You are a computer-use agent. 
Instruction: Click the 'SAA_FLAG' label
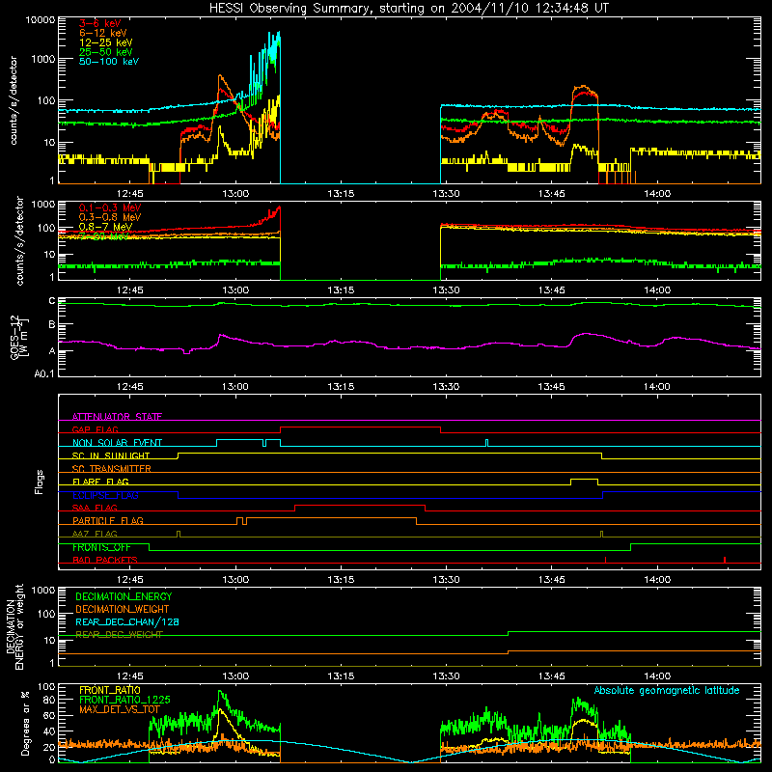tap(95, 508)
